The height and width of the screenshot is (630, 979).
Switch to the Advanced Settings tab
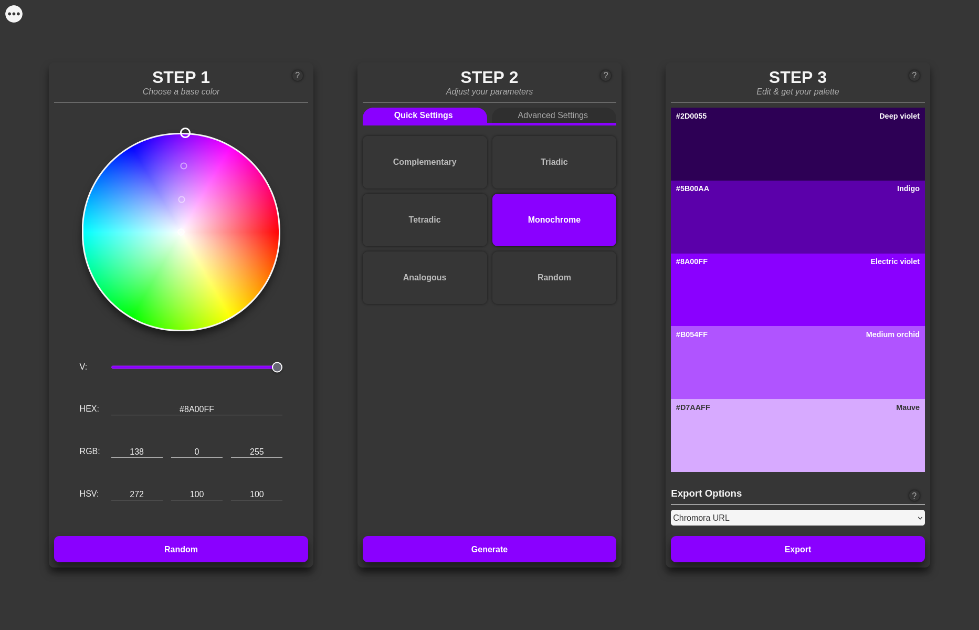tap(552, 115)
